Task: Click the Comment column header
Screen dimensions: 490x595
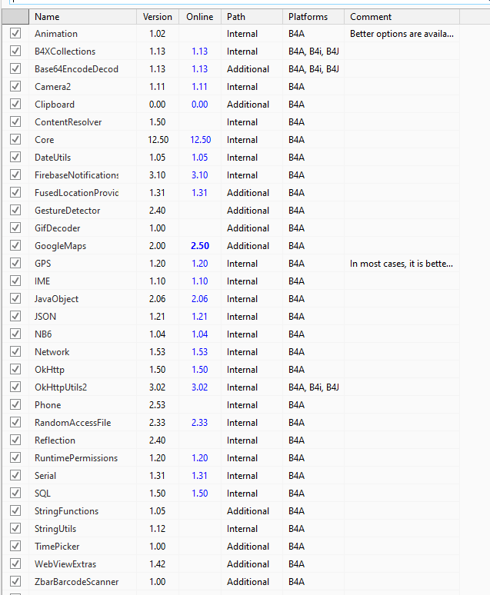Action: click(x=371, y=17)
